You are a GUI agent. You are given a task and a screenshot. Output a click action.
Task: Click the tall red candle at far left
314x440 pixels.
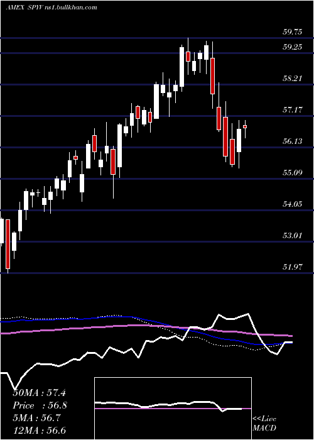pos(8,244)
